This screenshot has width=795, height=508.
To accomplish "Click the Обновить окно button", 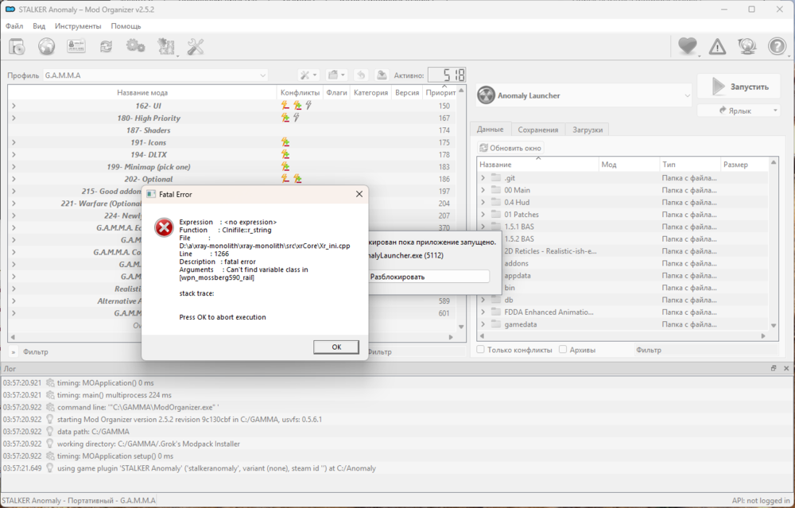I will pyautogui.click(x=510, y=148).
